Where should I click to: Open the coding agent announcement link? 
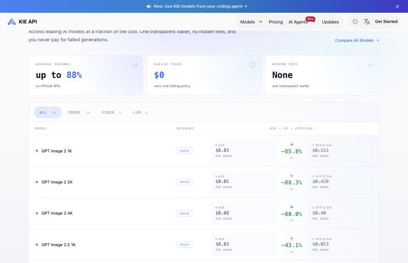(x=200, y=6)
